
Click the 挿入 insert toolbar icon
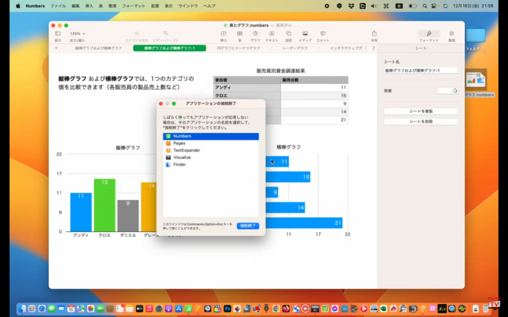224,33
